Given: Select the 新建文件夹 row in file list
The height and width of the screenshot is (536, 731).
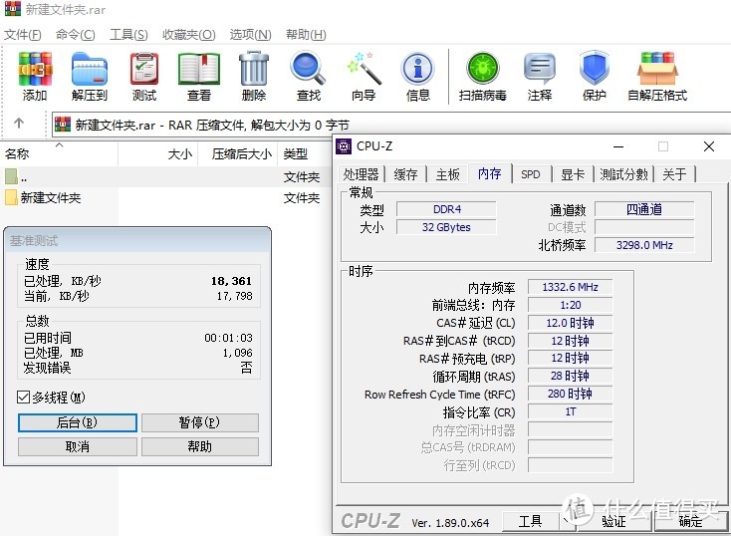Looking at the screenshot, I should [x=166, y=198].
